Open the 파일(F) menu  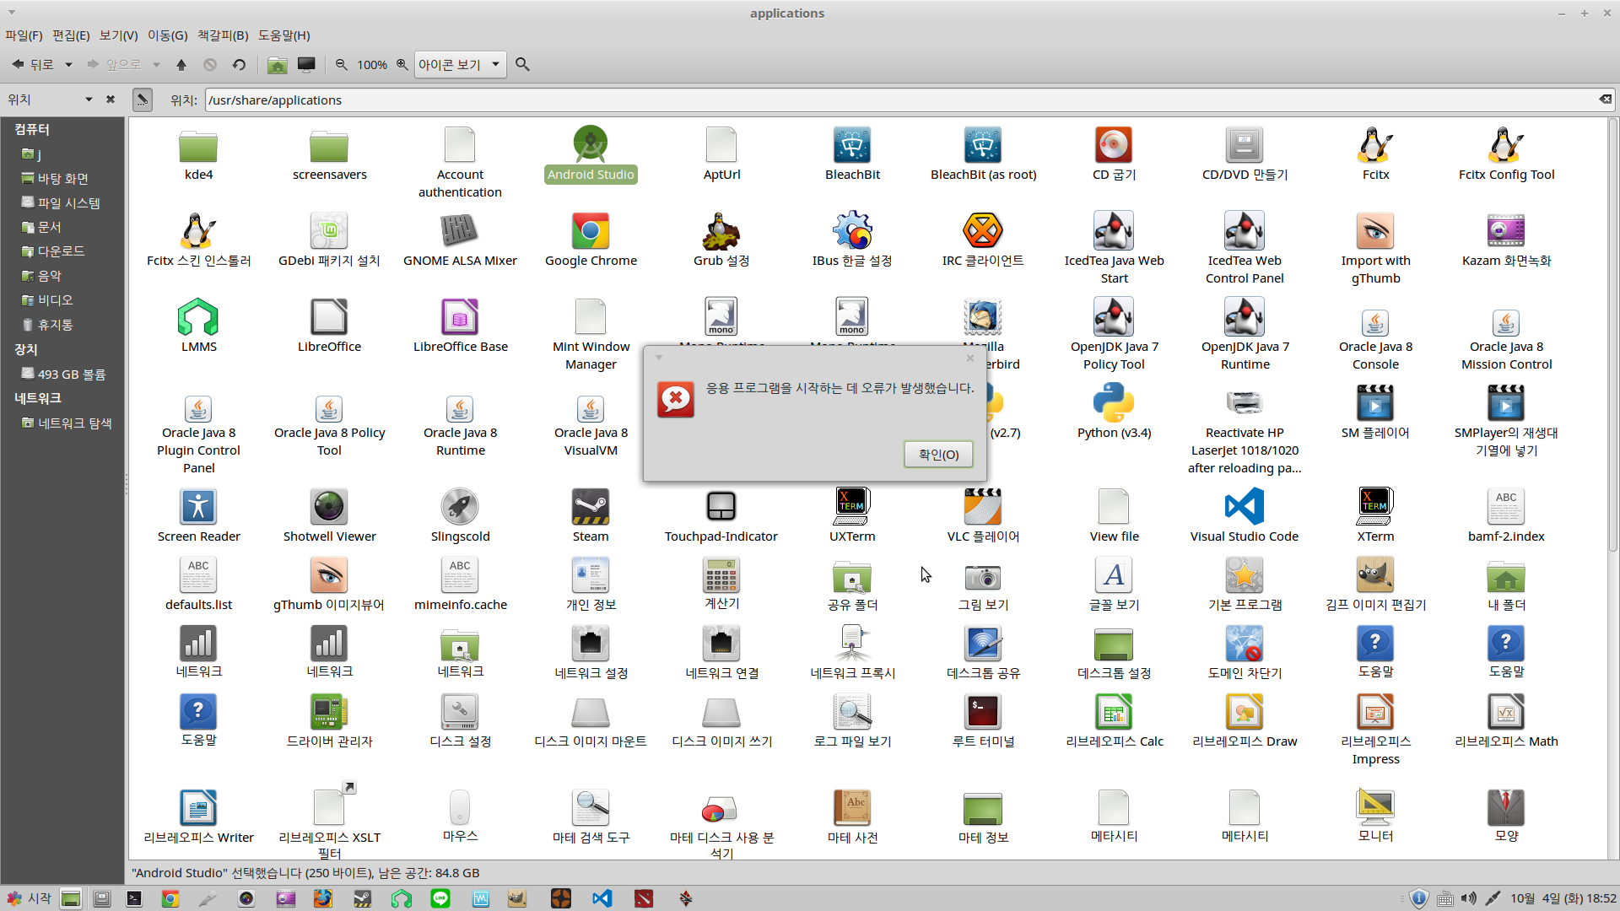point(24,35)
